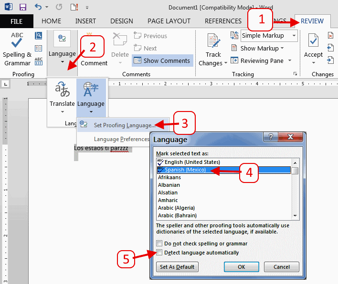Click the Set As Default button
This screenshot has width=338, height=284.
point(177,267)
